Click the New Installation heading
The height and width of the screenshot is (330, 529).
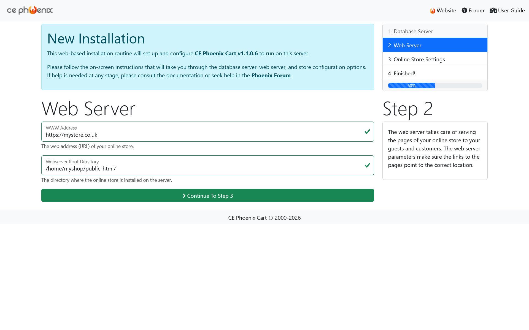pyautogui.click(x=96, y=38)
